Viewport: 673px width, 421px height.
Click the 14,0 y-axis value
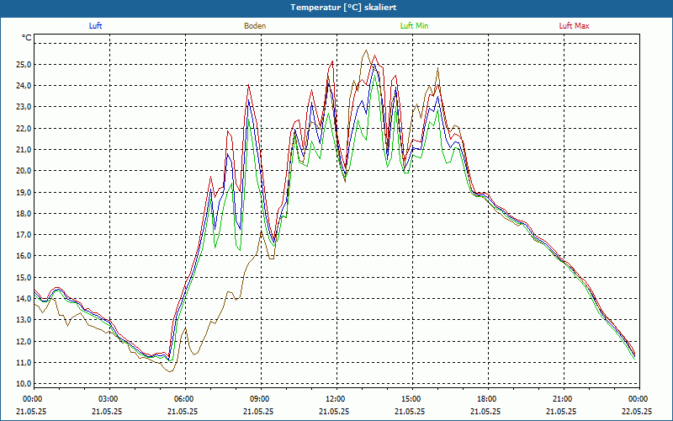(24, 299)
